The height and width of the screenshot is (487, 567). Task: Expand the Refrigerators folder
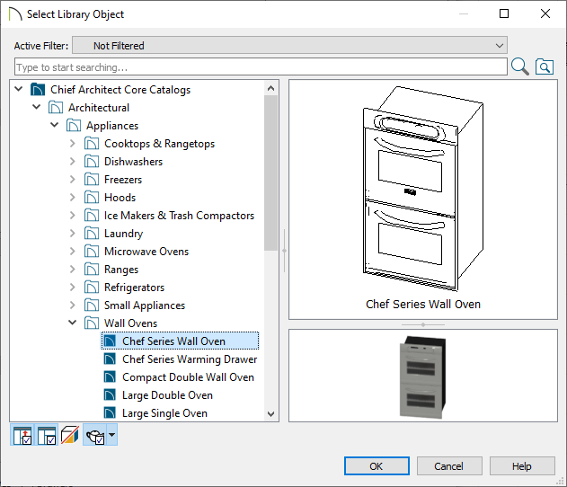point(72,287)
